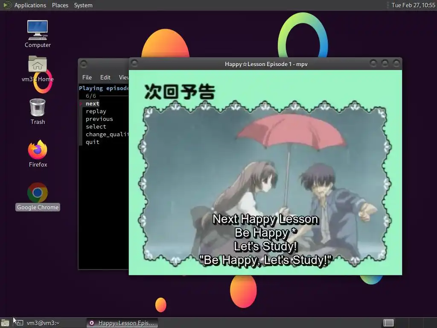This screenshot has width=437, height=328.
Task: Launch Google Chrome from the desktop
Action: pos(38,196)
